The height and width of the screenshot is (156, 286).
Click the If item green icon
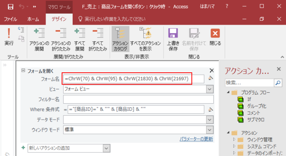240,100
